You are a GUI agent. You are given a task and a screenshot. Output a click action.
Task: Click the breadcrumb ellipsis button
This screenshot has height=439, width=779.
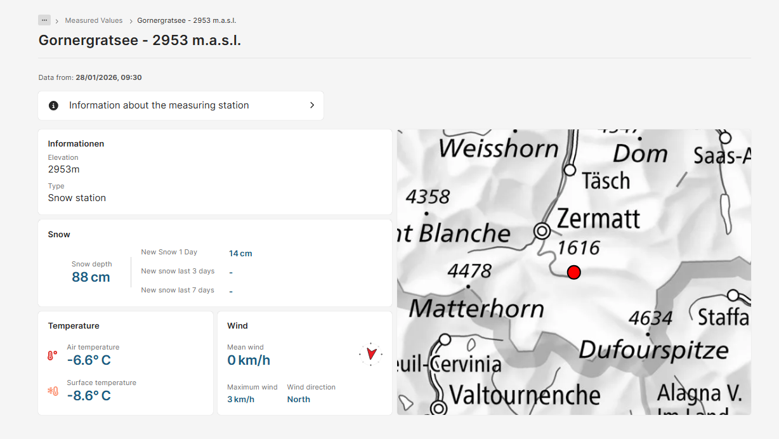[44, 20]
